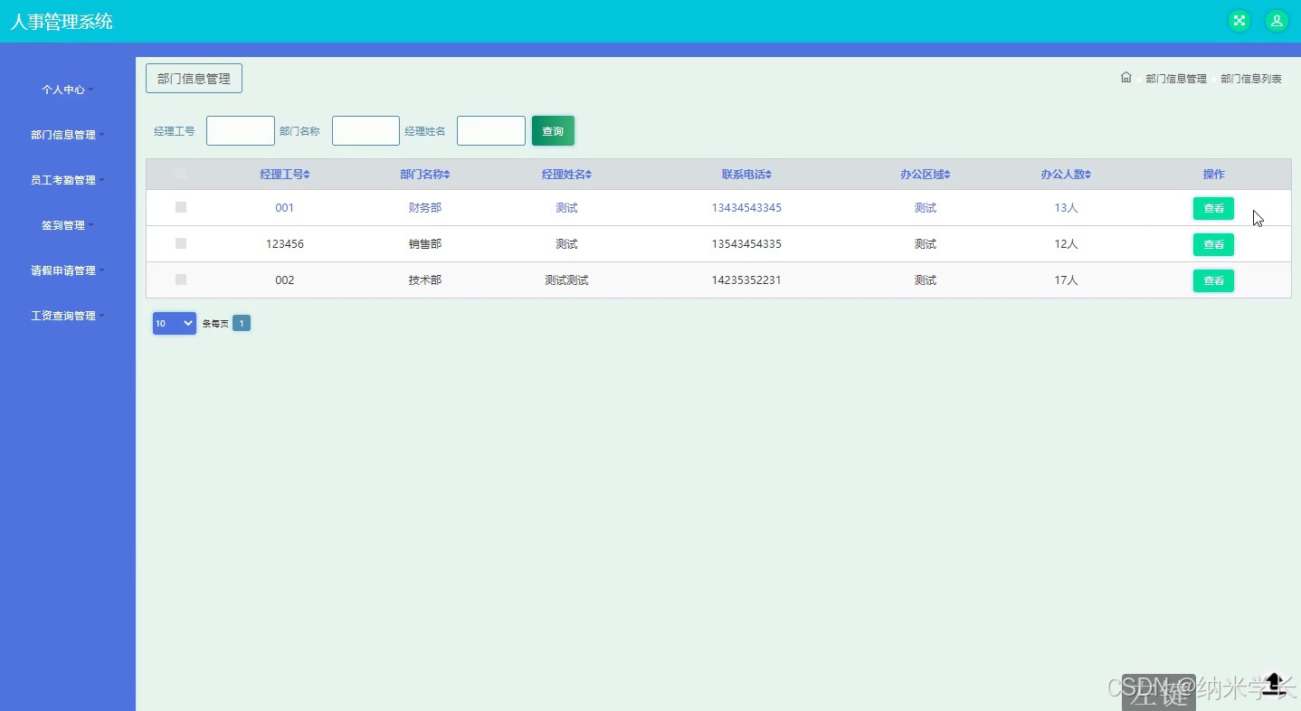Expand 请假申请管理 sidebar menu

[x=67, y=270]
